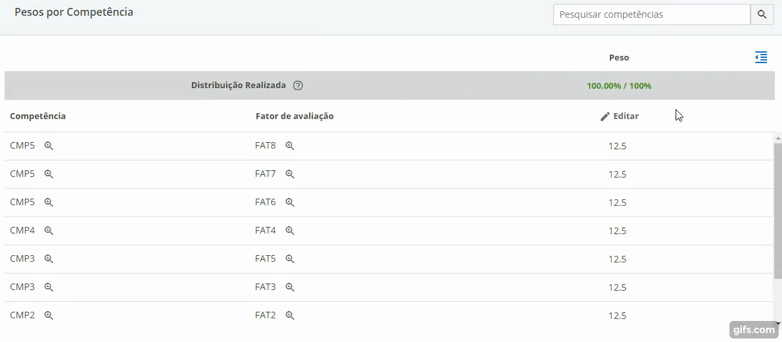Click the Competência column header
Screen dimensions: 782x342
pos(38,116)
